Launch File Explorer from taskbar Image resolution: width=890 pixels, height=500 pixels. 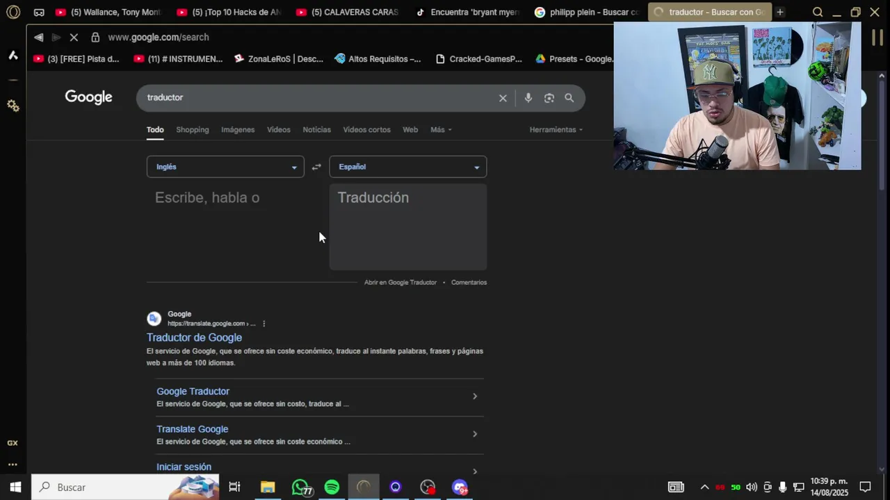tap(268, 487)
